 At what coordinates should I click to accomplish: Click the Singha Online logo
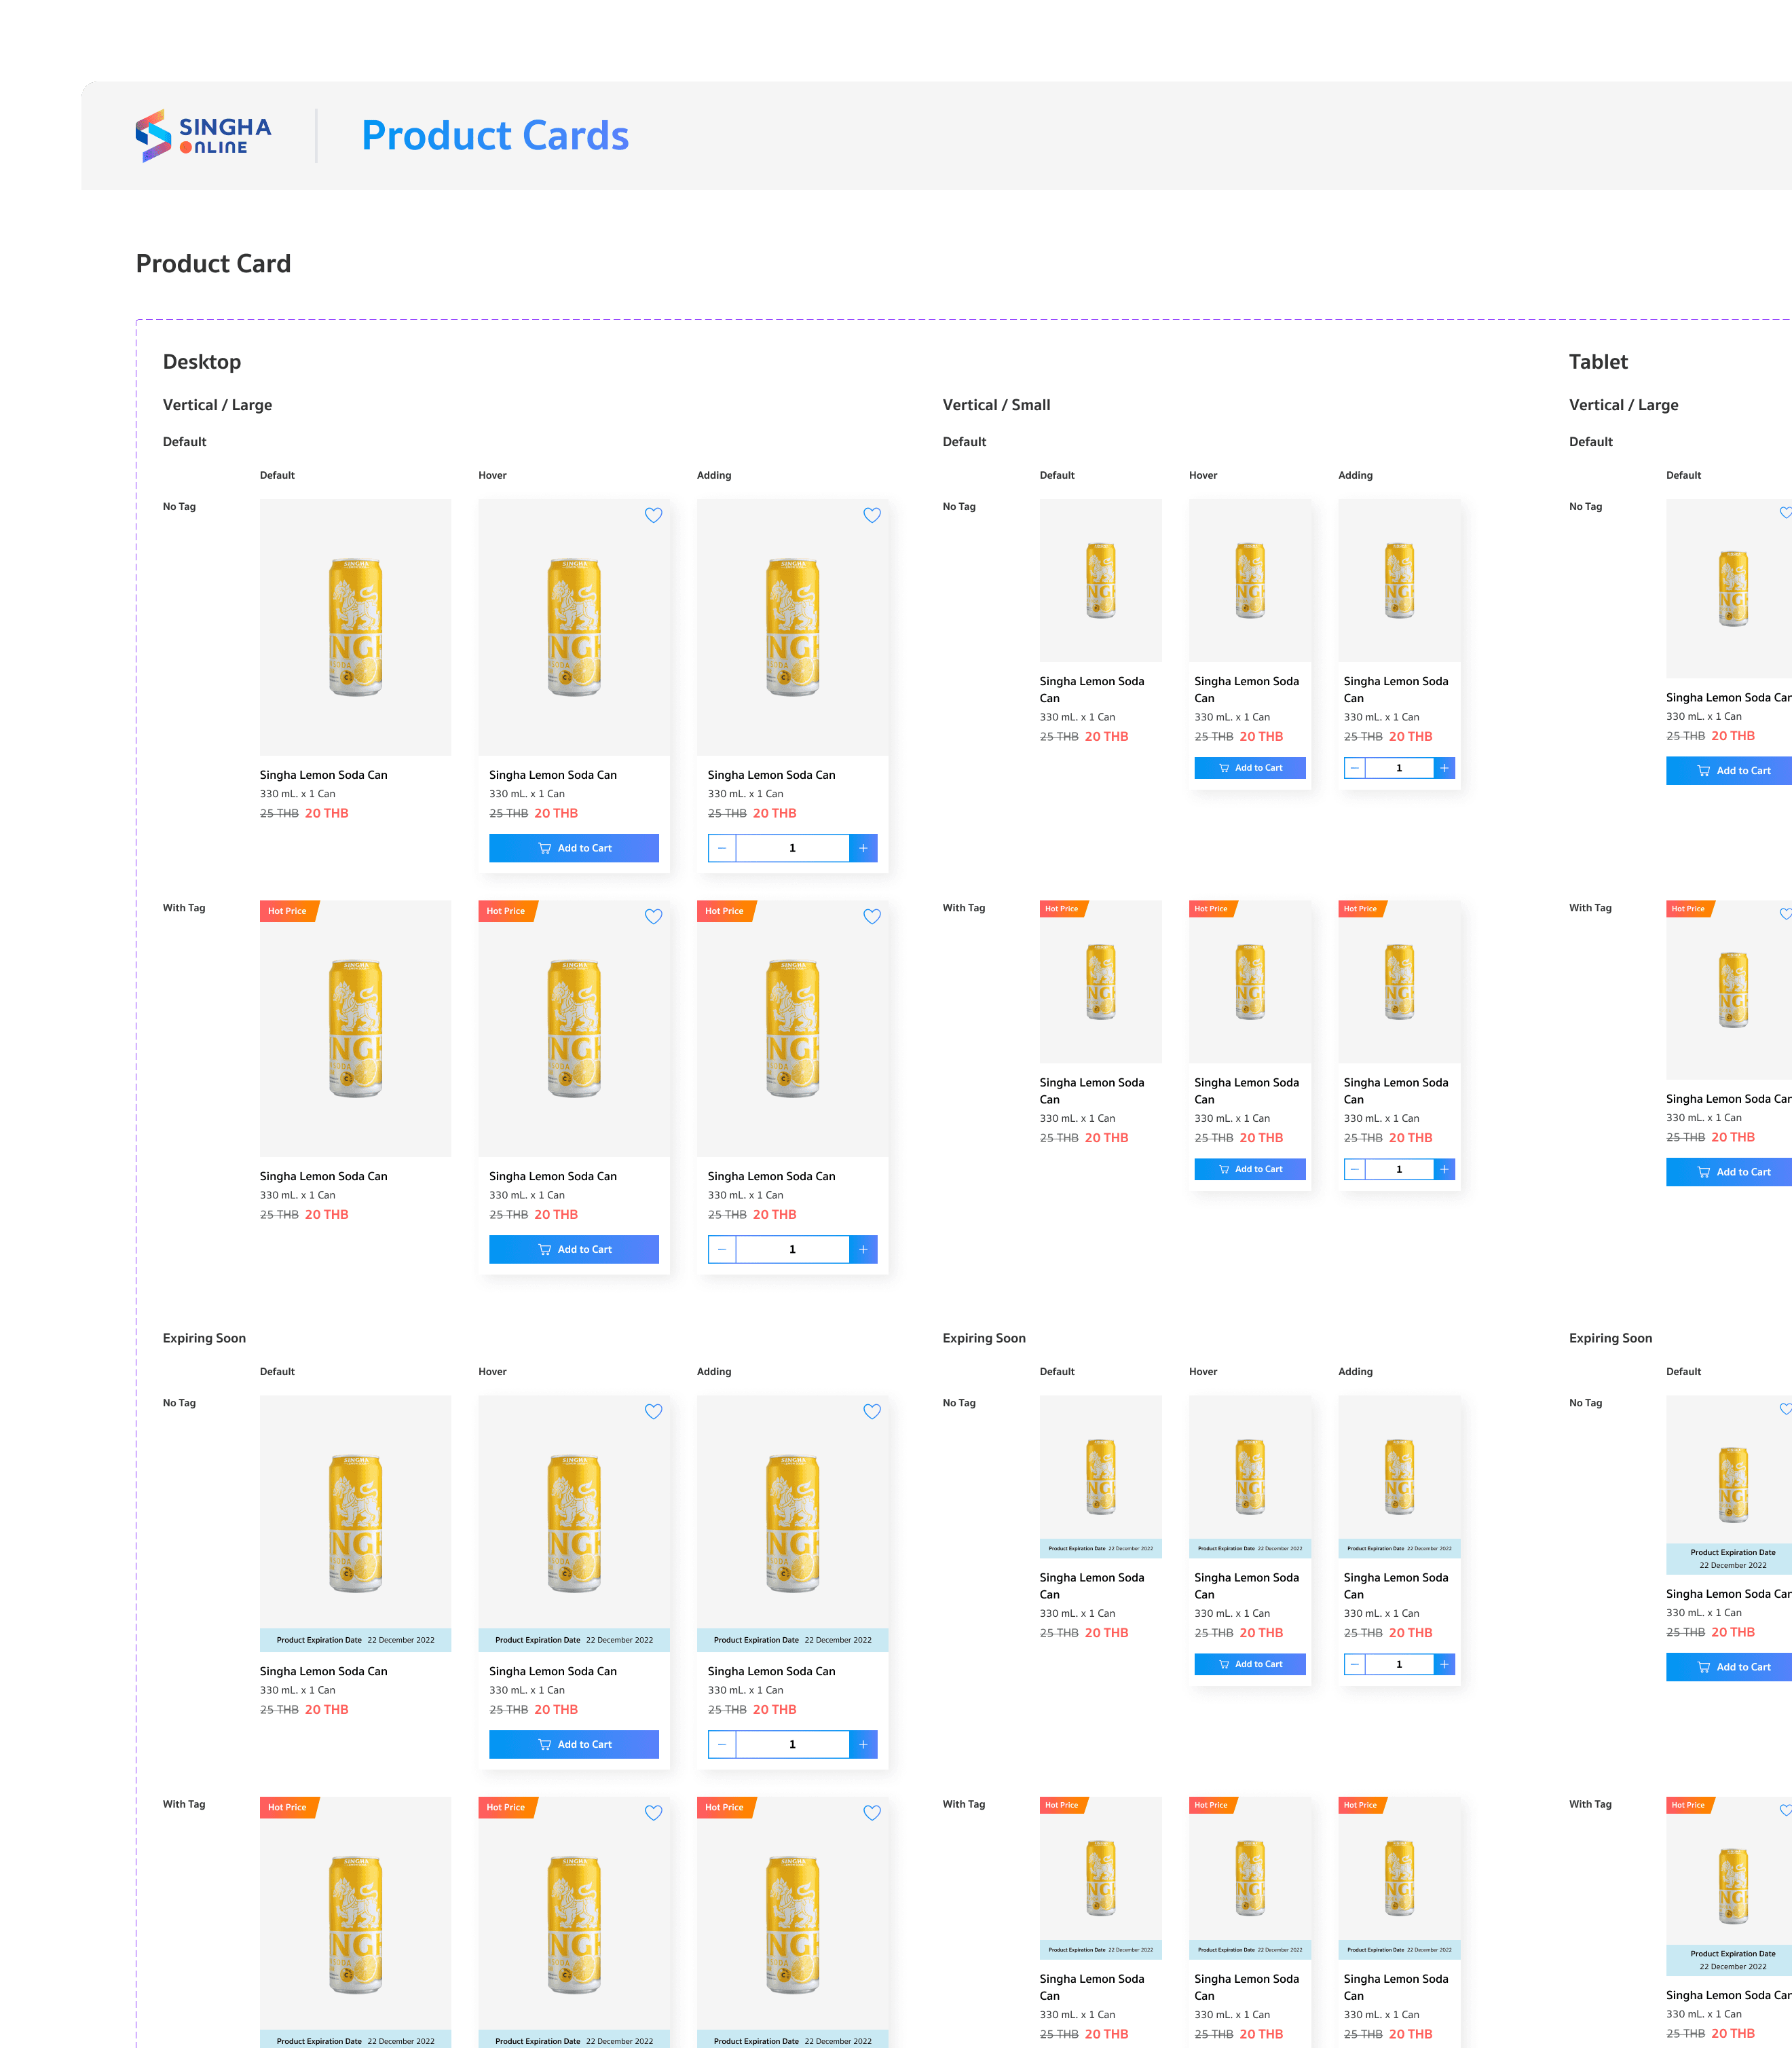coord(203,136)
